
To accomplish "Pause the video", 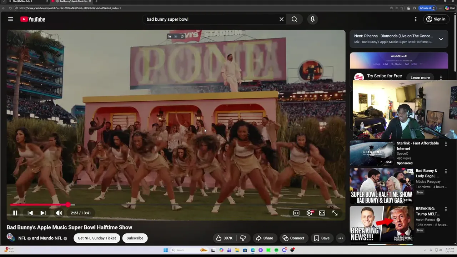I will 15,213.
